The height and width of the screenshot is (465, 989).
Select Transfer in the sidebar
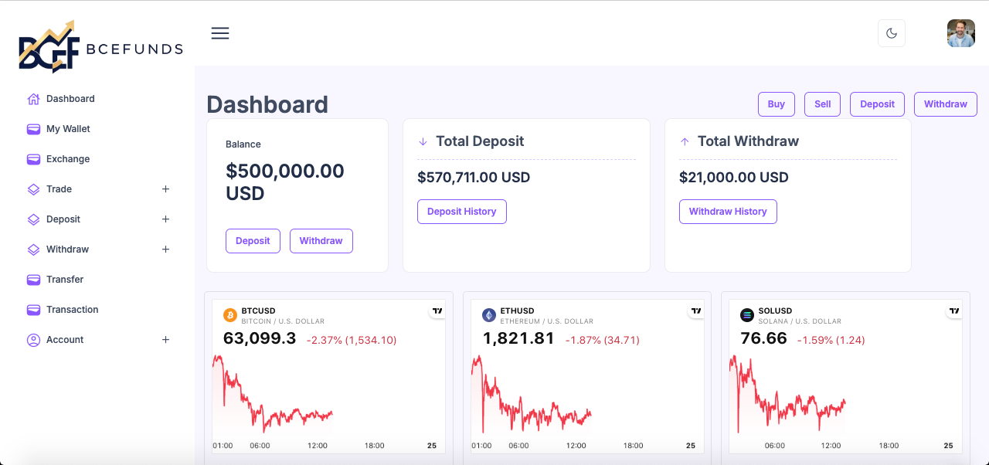click(65, 280)
